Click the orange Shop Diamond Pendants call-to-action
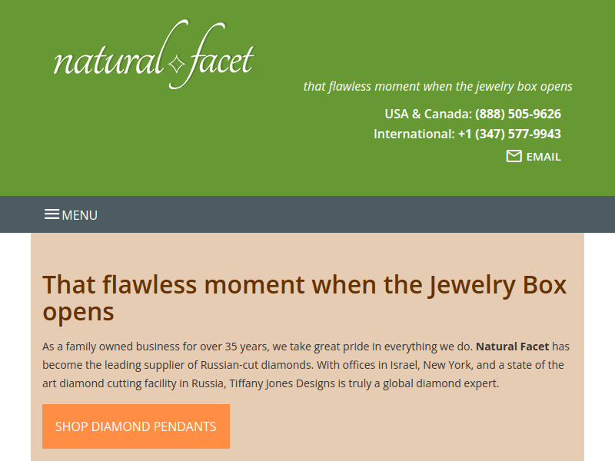 pos(135,426)
